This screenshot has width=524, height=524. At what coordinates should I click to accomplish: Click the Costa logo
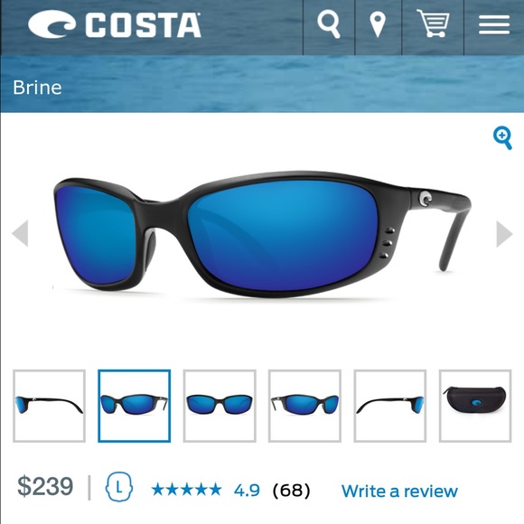(115, 24)
